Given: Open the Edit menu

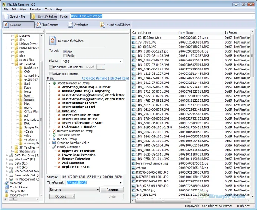Looking at the screenshot, I should (14, 10).
